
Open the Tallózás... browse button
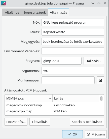(x=94, y=61)
